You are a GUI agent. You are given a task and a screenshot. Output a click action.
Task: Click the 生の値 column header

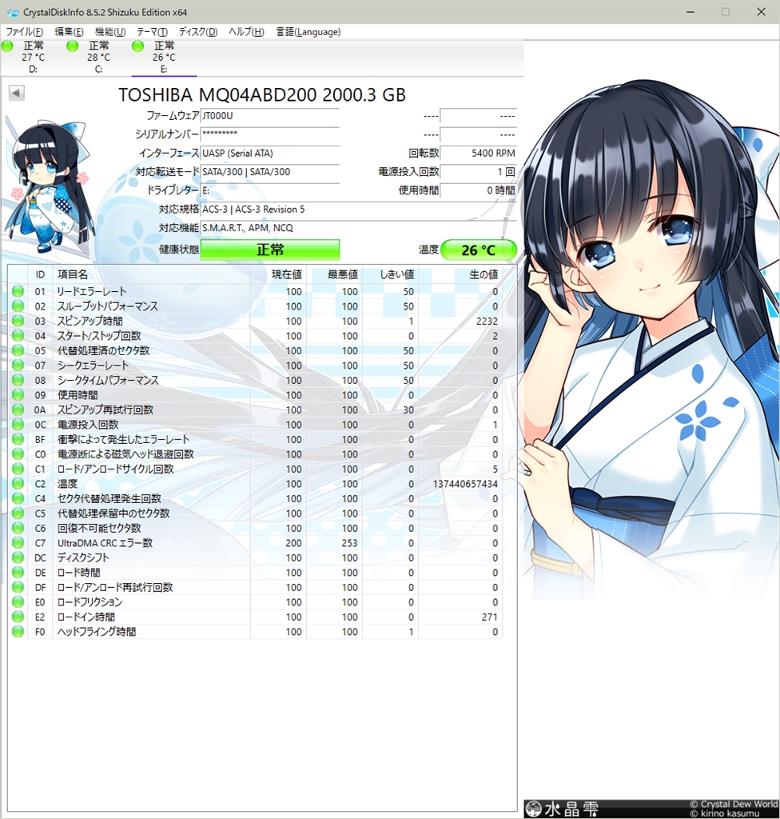pos(460,275)
